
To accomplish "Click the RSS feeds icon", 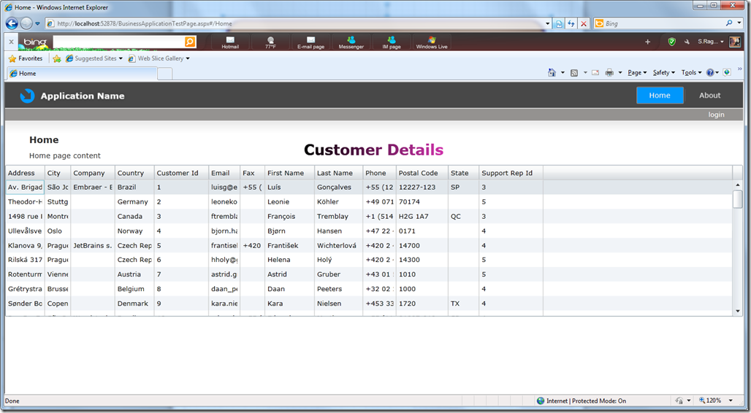I will tap(573, 73).
